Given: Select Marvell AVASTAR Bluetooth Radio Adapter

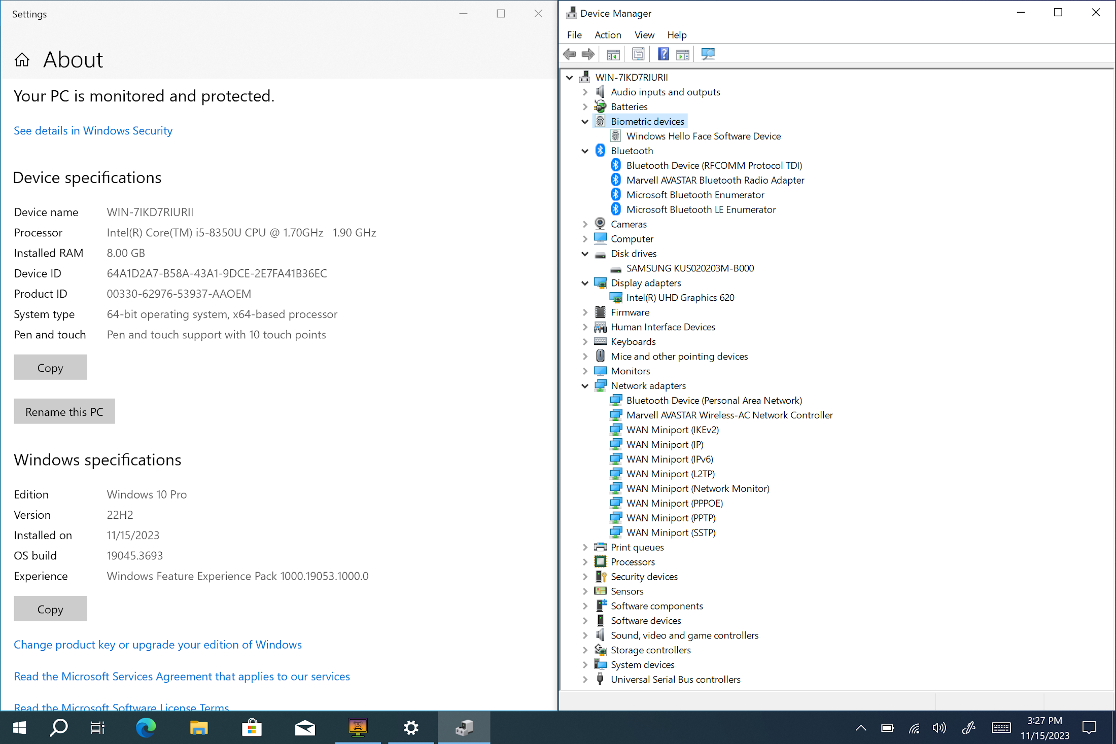Looking at the screenshot, I should click(715, 181).
